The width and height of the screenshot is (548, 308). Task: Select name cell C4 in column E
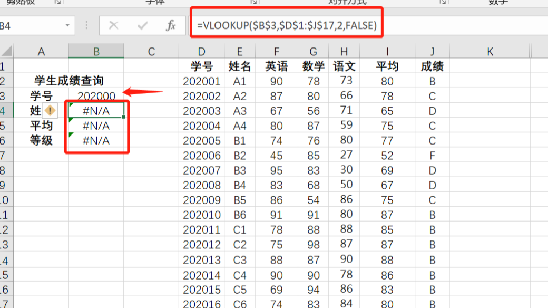click(x=239, y=275)
